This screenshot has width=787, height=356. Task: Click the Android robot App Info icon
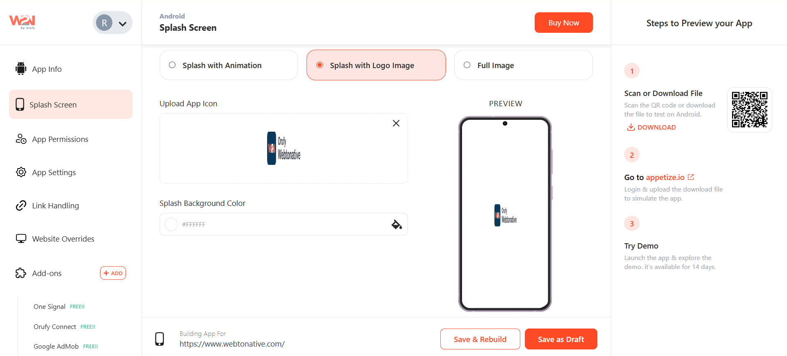click(x=21, y=68)
